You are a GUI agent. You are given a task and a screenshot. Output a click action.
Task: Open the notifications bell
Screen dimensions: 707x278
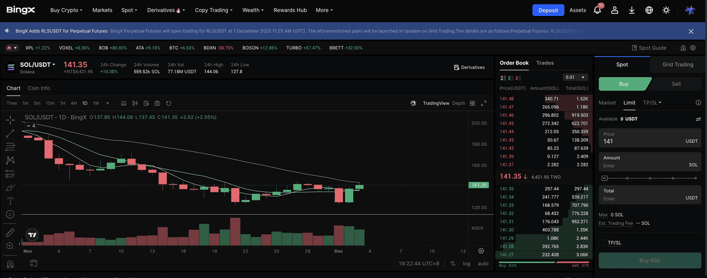click(x=597, y=10)
